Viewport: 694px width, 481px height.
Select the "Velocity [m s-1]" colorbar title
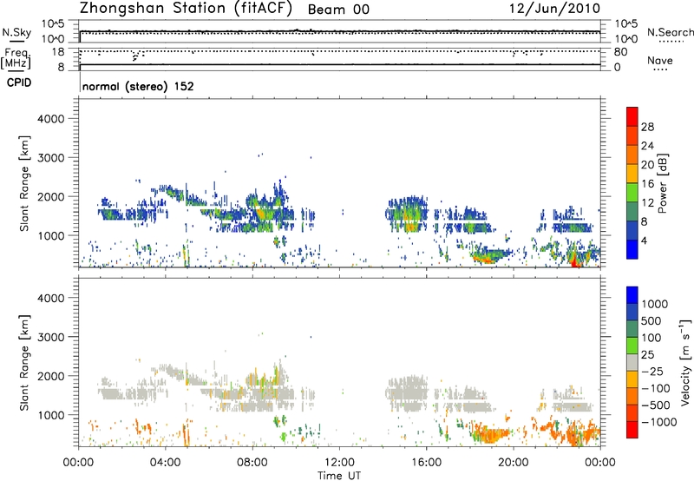coord(685,362)
